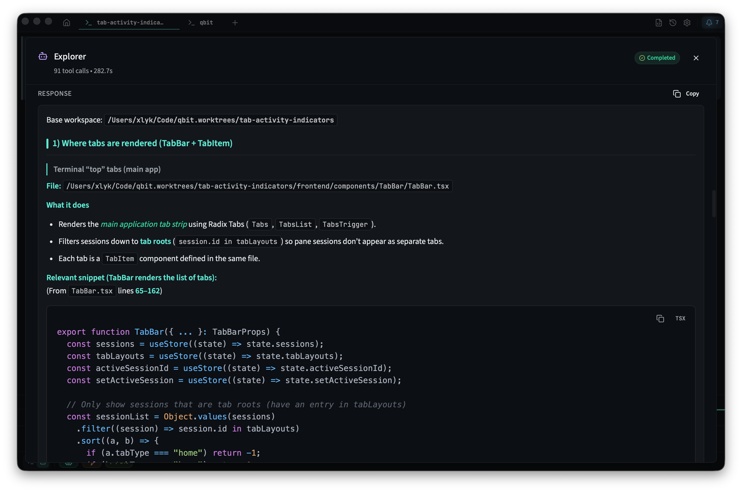
Task: Click the Tabs inline code chip
Action: tap(260, 224)
